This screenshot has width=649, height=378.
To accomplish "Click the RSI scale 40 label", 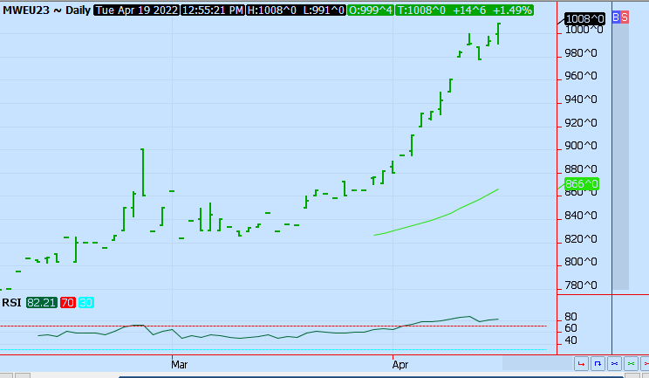I will tap(570, 340).
